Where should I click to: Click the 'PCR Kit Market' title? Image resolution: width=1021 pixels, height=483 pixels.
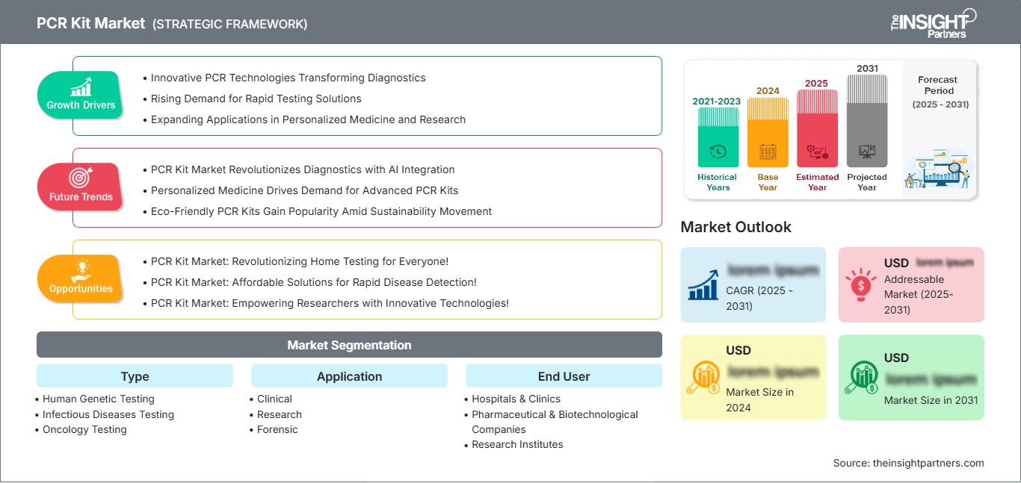[x=90, y=23]
